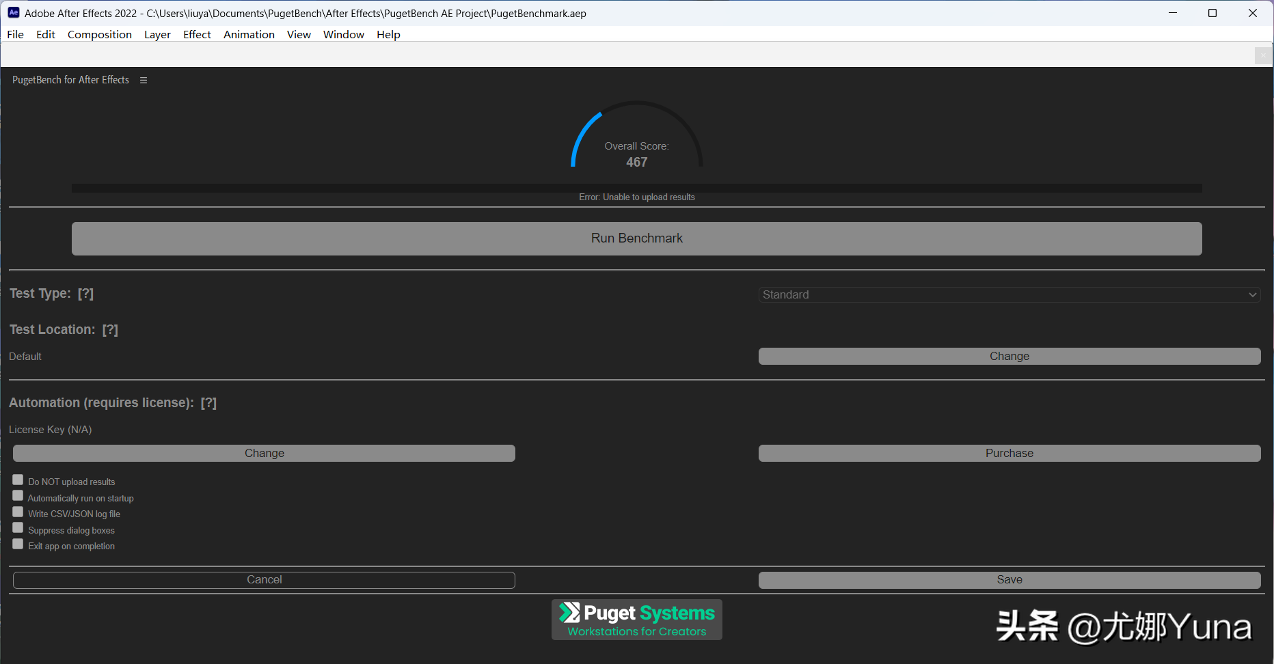1274x664 pixels.
Task: Open the Layer menu
Action: [157, 34]
